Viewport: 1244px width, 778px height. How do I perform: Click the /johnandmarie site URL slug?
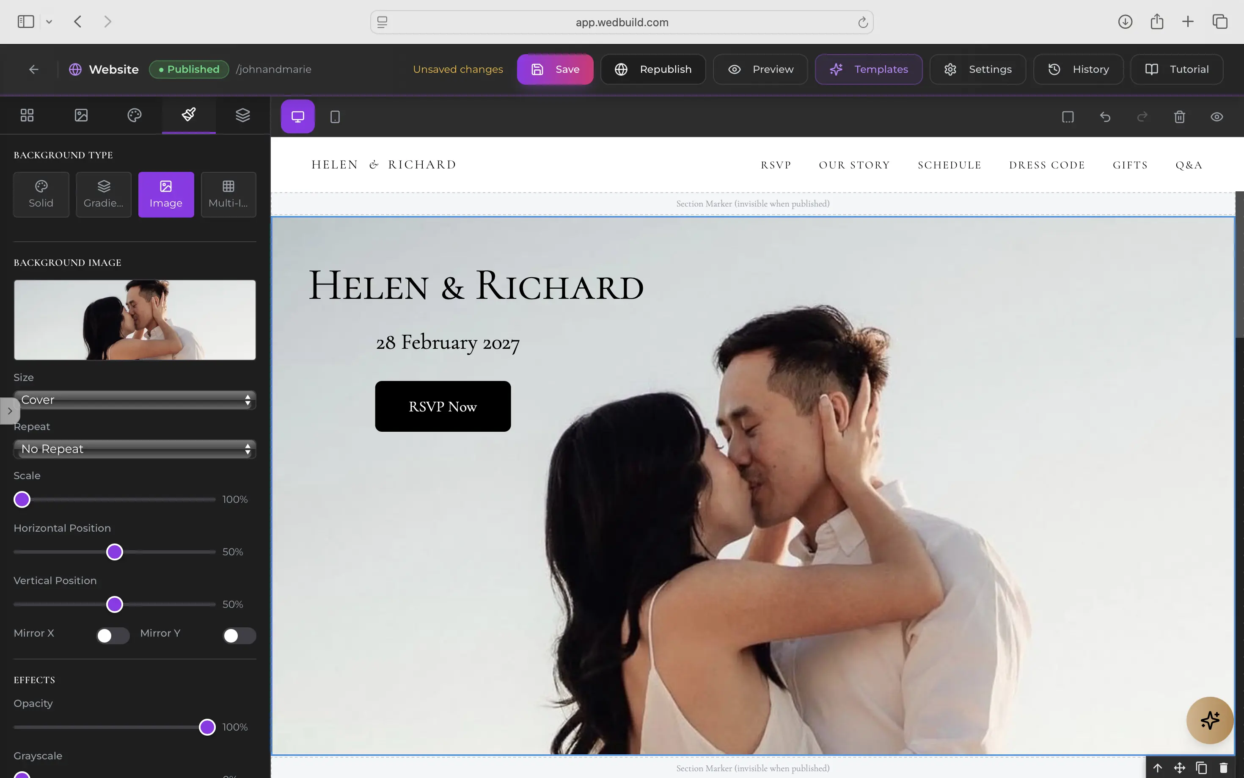pyautogui.click(x=274, y=69)
